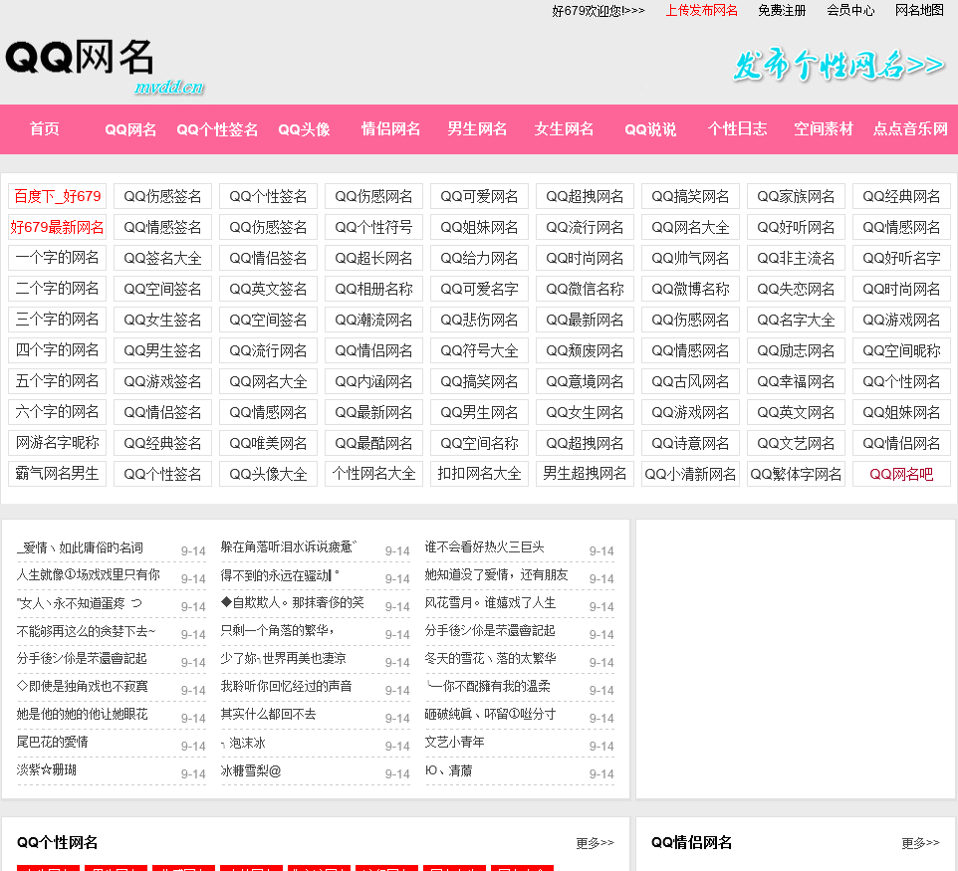Open 二个字的网名 category

click(58, 289)
